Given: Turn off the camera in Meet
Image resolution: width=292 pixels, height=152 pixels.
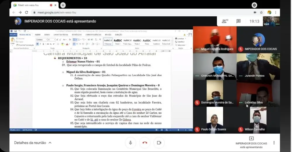Looking at the screenshot, I should [159, 143].
